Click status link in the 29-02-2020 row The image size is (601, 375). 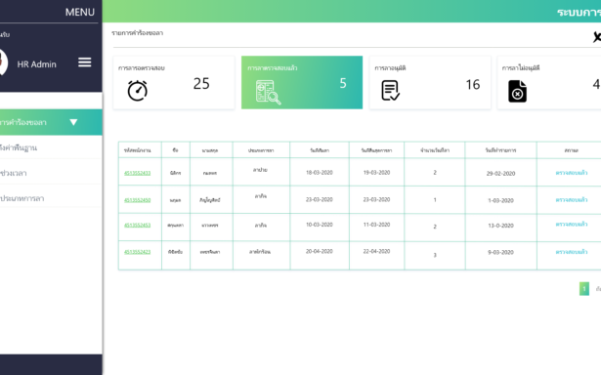click(572, 173)
